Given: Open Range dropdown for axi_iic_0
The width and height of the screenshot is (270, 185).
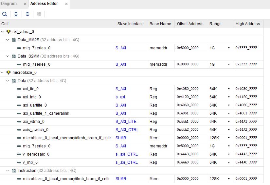Looking at the screenshot, I should click(x=229, y=89).
